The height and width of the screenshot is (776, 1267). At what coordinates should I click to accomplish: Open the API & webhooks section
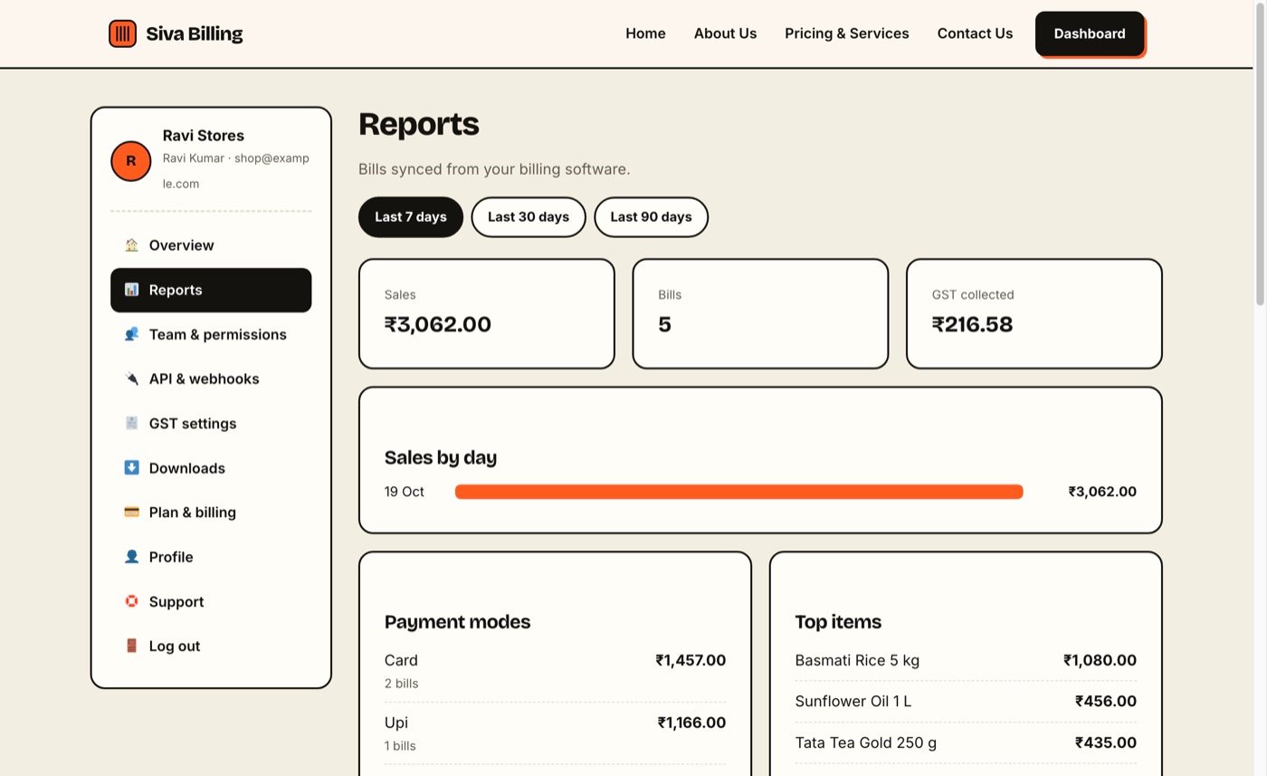click(x=211, y=378)
